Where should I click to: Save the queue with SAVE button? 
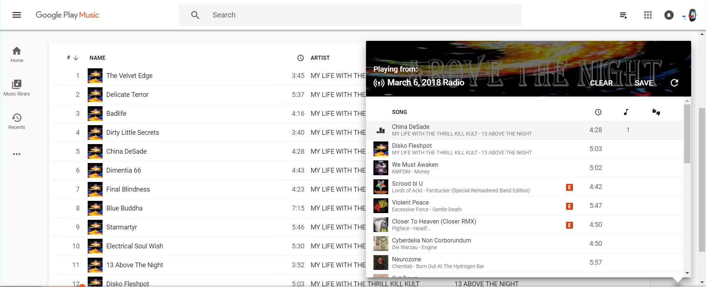[644, 83]
